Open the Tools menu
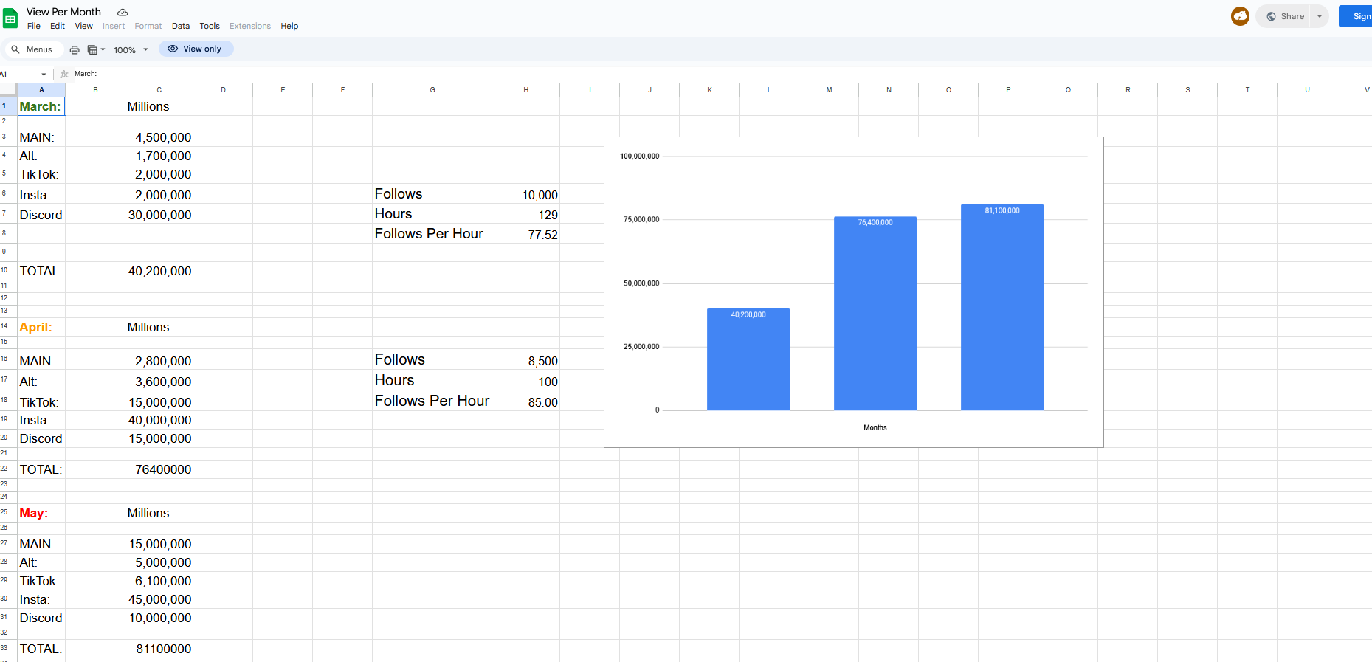 [210, 26]
